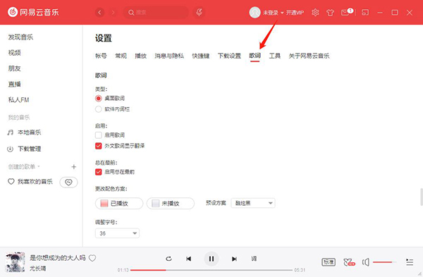Click song title 是你想成为的大人吗
This screenshot has height=277, width=423.
coord(58,258)
